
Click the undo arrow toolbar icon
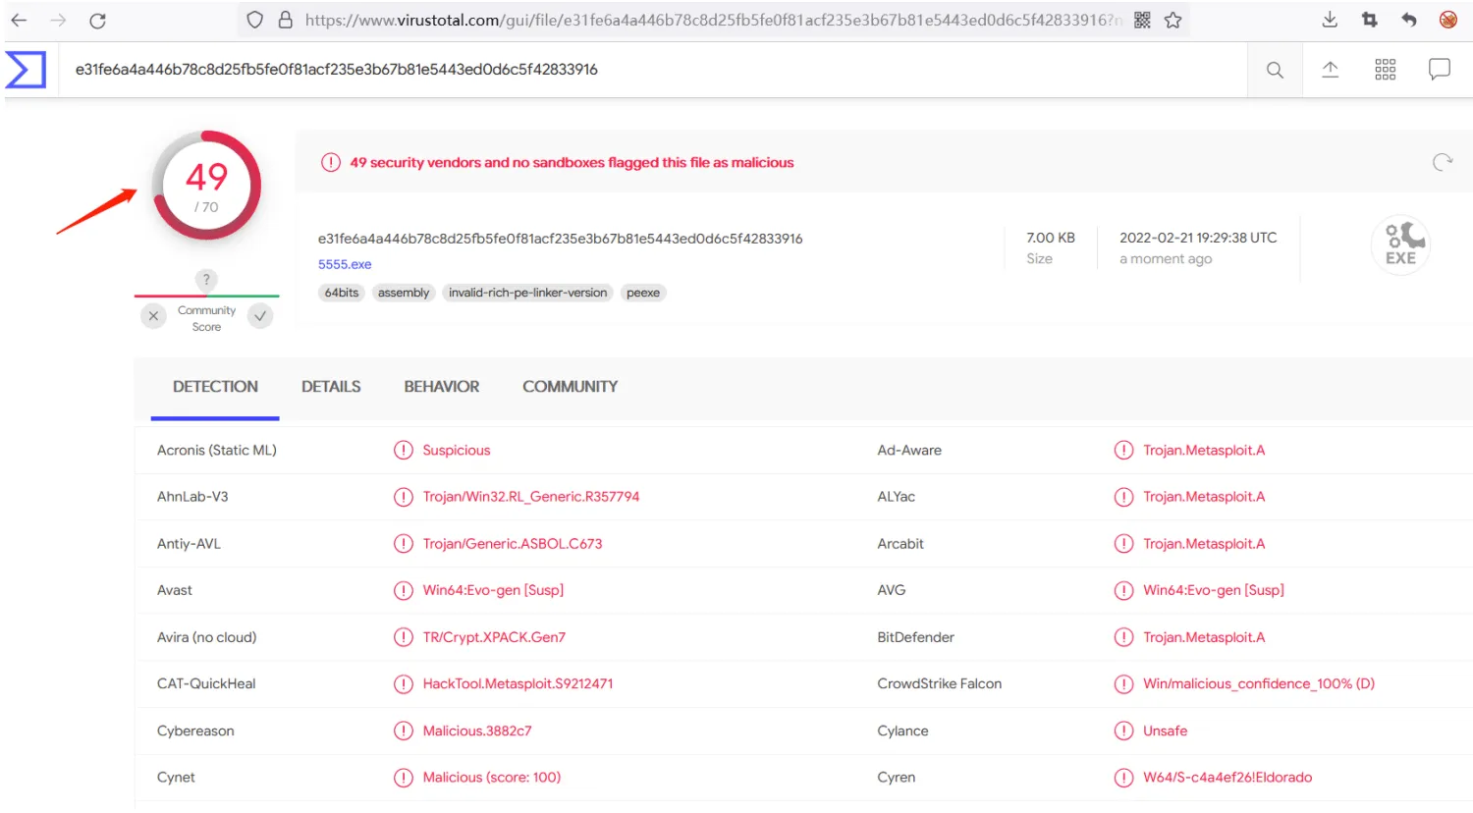pyautogui.click(x=1409, y=20)
